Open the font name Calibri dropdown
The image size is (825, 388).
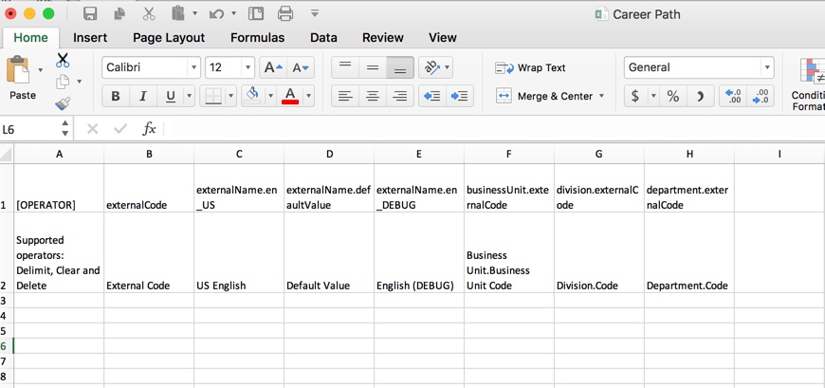[x=193, y=67]
